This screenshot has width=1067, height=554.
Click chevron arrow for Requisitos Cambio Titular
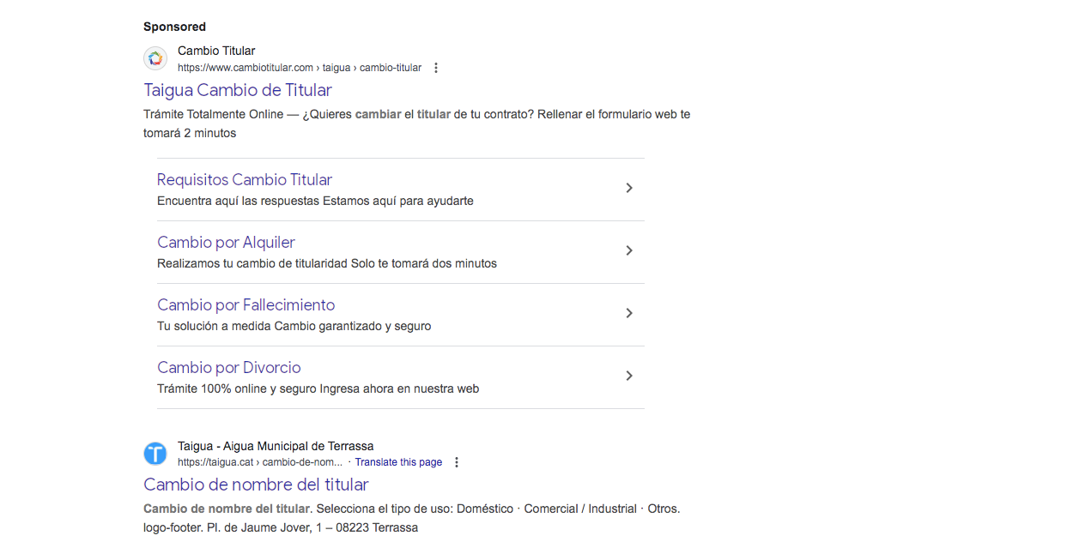628,188
